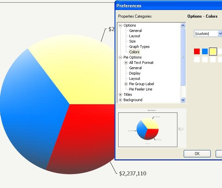Open Pie Feeler Line settings

pos(140,89)
